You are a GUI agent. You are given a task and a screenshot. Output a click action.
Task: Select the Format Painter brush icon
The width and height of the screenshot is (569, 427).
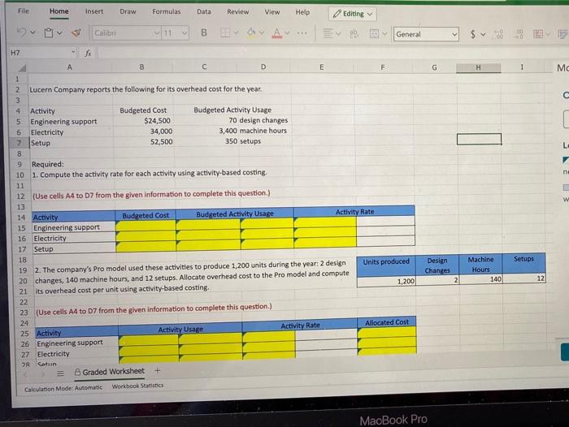point(76,33)
